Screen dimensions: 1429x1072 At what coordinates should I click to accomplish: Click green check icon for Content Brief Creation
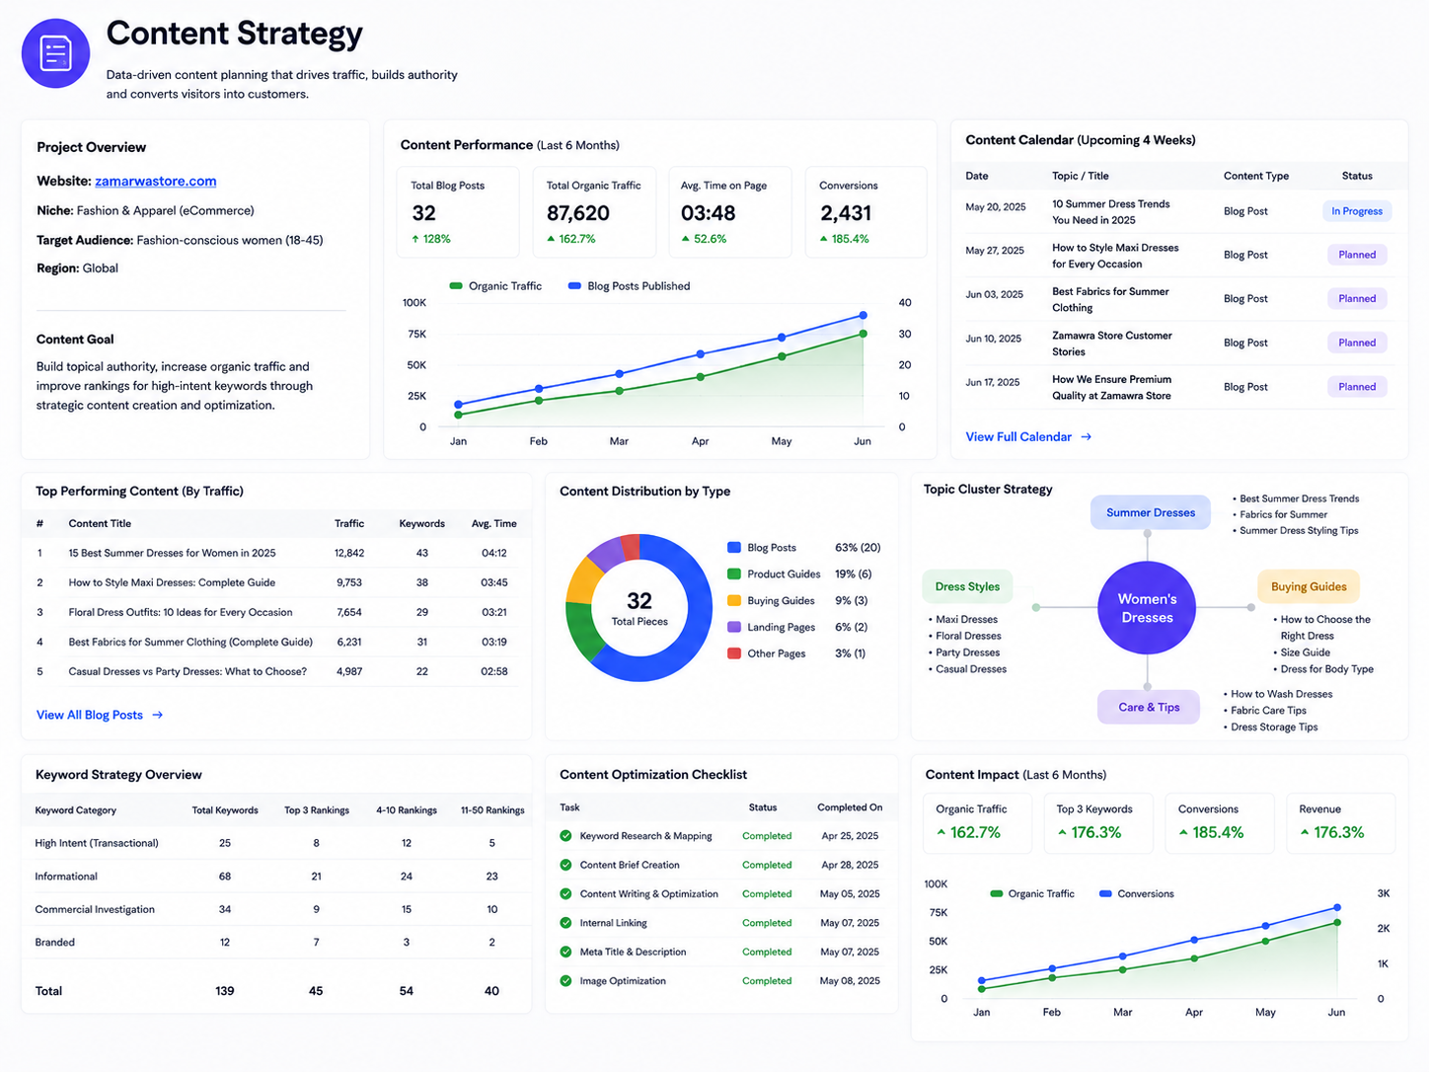click(565, 865)
